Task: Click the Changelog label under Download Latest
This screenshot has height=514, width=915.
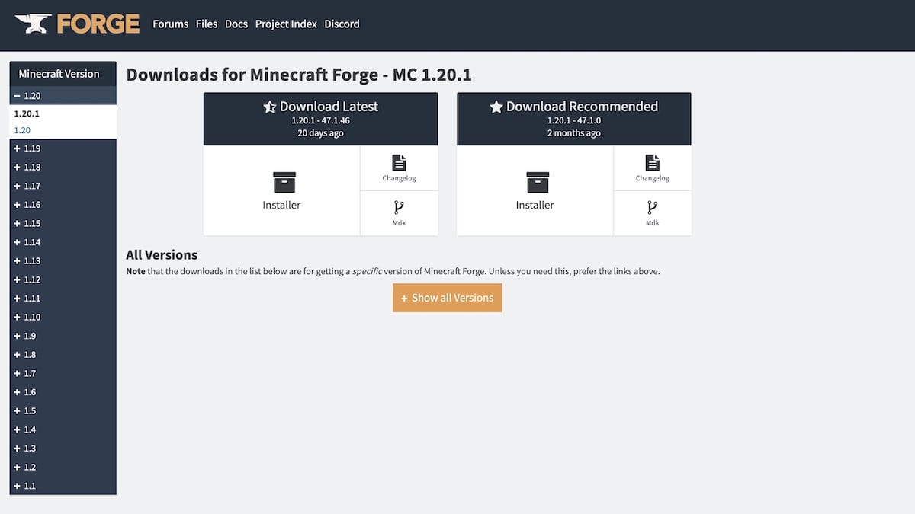Action: 399,178
